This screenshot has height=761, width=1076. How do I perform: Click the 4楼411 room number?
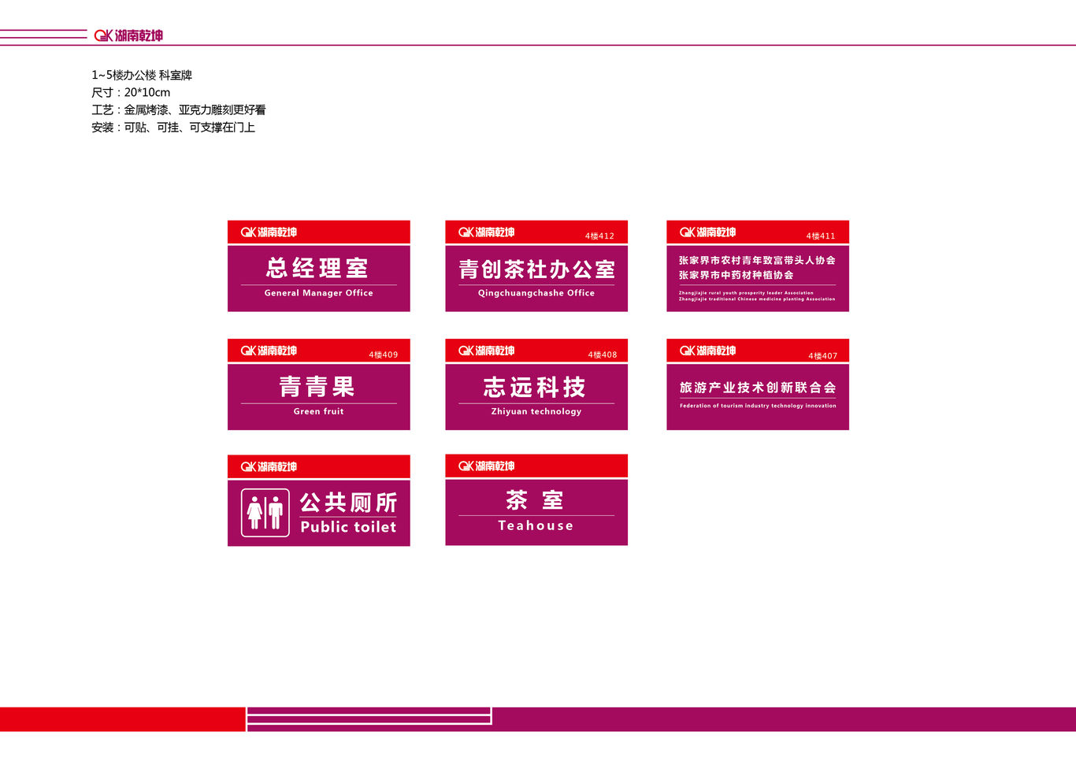point(821,236)
